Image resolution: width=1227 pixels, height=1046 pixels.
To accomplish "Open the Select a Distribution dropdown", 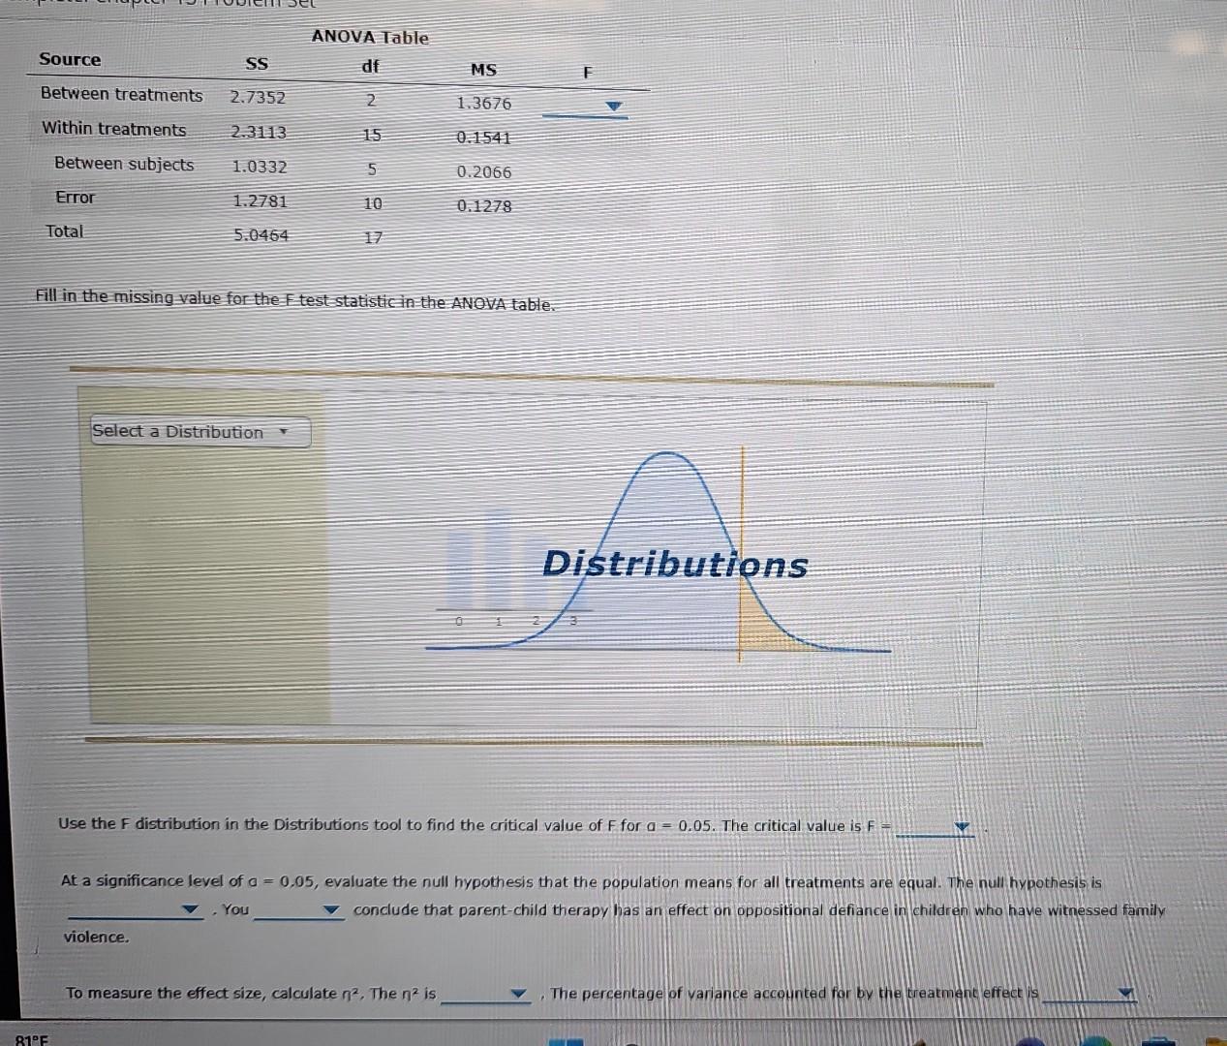I will pos(200,432).
